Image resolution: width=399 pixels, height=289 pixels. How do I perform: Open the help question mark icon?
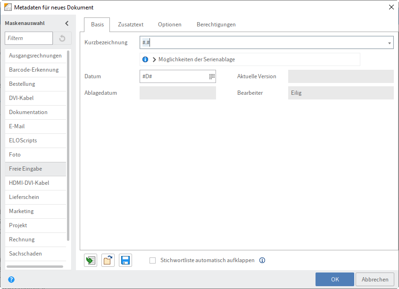[x=11, y=279]
